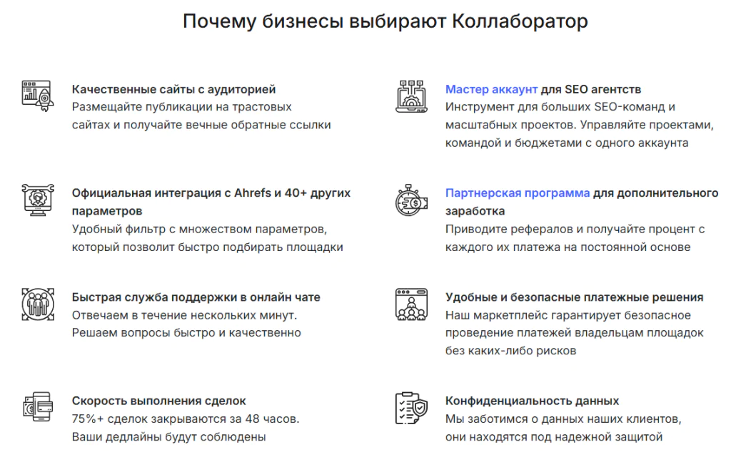Click the text "75%+ сделок закрываются за 48 часов"
The image size is (731, 462).
[x=185, y=419]
